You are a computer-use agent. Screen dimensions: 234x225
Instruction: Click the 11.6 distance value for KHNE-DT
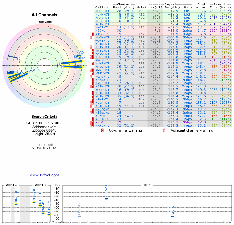click(202, 11)
